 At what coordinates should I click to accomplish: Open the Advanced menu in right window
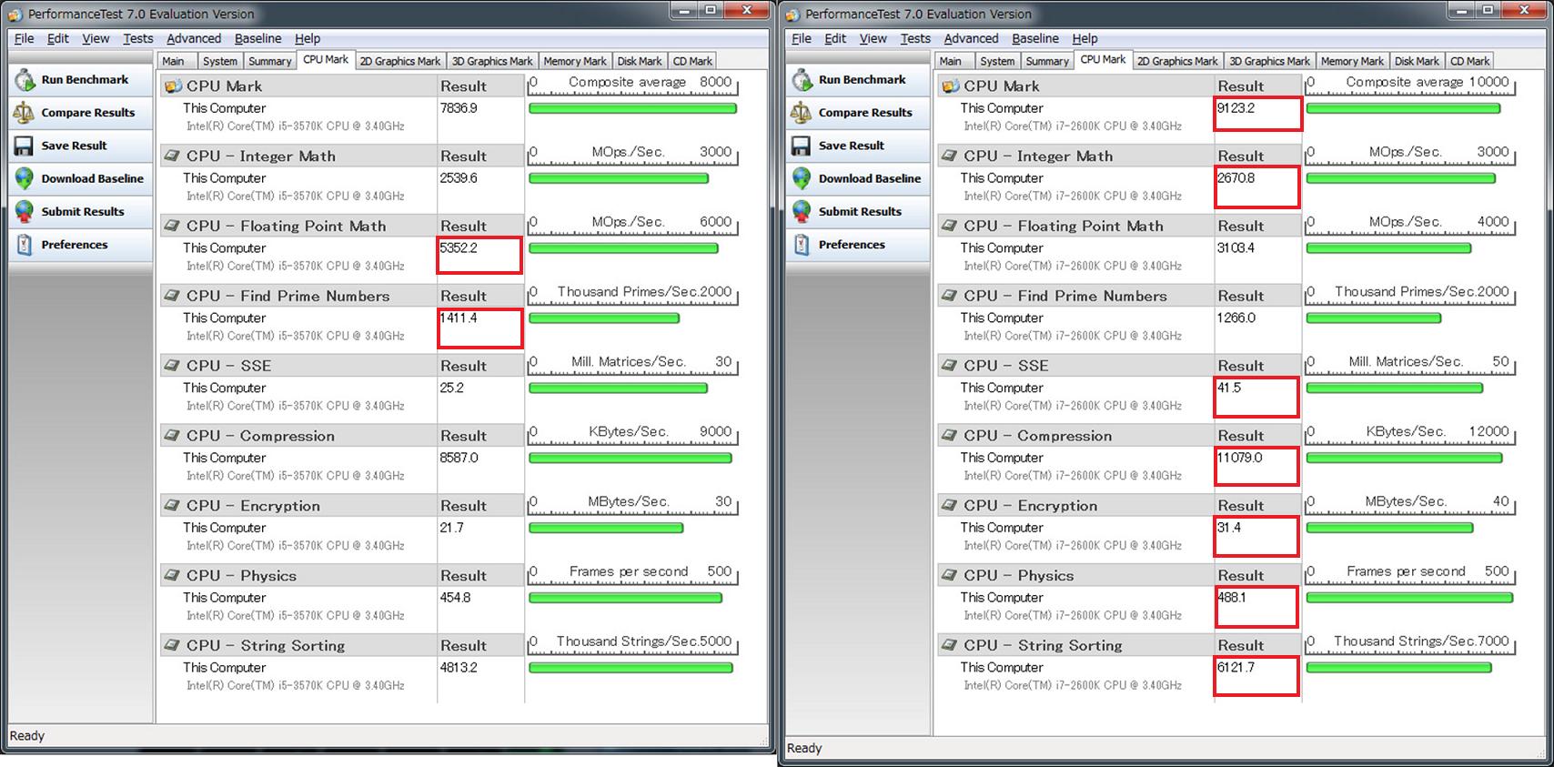[971, 38]
